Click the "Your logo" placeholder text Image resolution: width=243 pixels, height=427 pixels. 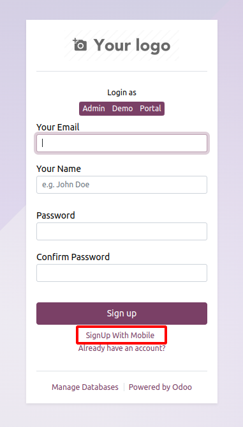pos(132,45)
